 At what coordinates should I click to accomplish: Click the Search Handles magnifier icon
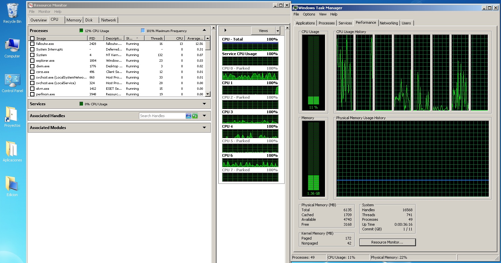(189, 116)
